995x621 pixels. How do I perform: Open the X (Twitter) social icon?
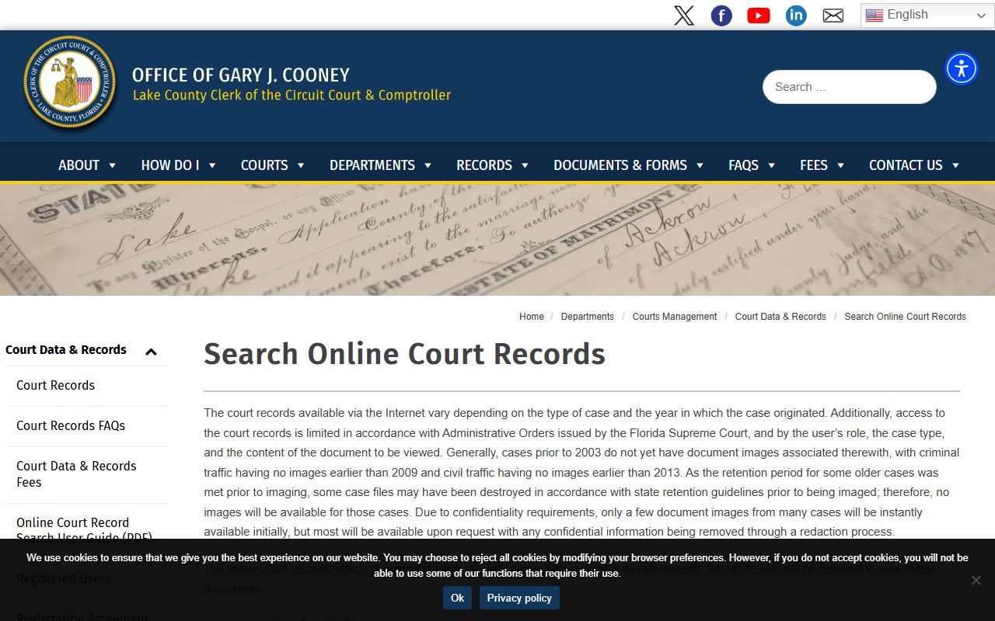pyautogui.click(x=684, y=16)
